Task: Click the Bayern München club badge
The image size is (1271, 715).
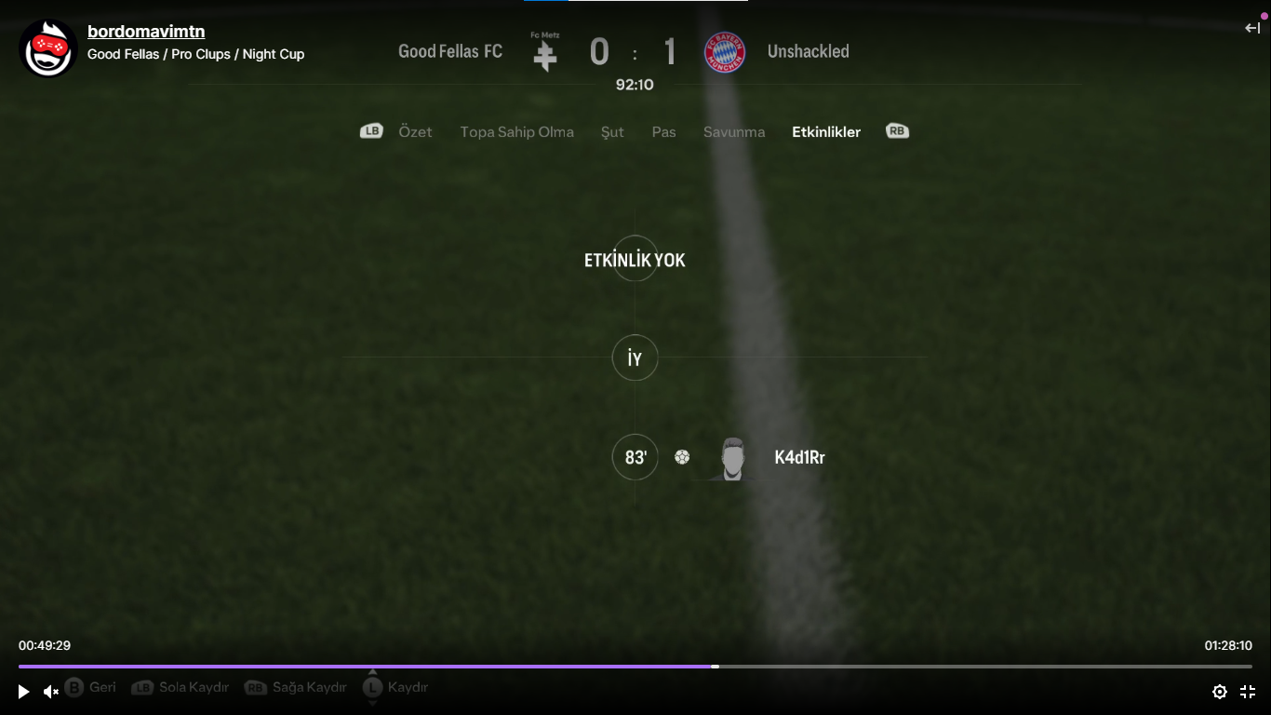Action: click(725, 52)
